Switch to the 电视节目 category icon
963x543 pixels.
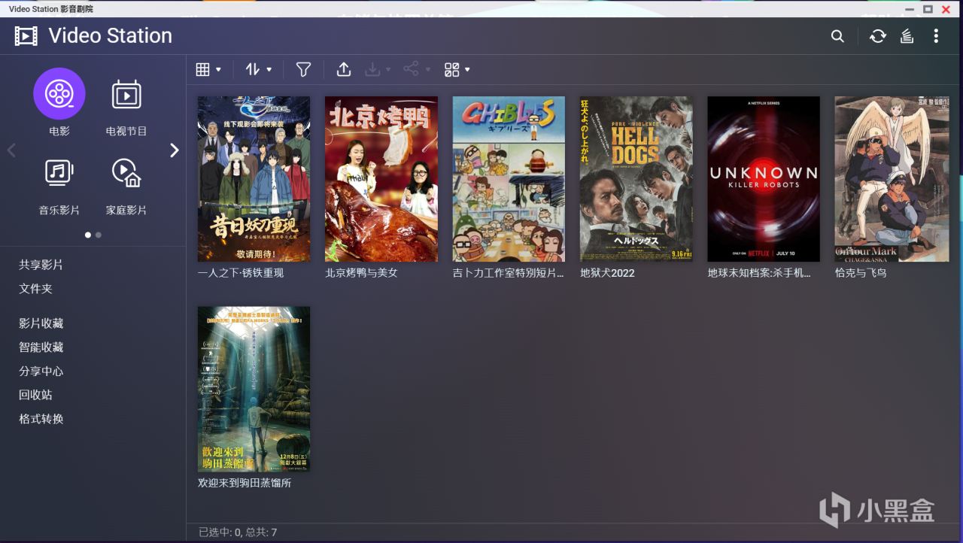(126, 94)
